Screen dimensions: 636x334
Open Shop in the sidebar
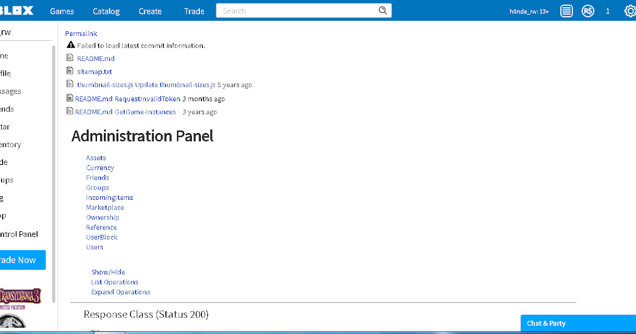pos(3,216)
